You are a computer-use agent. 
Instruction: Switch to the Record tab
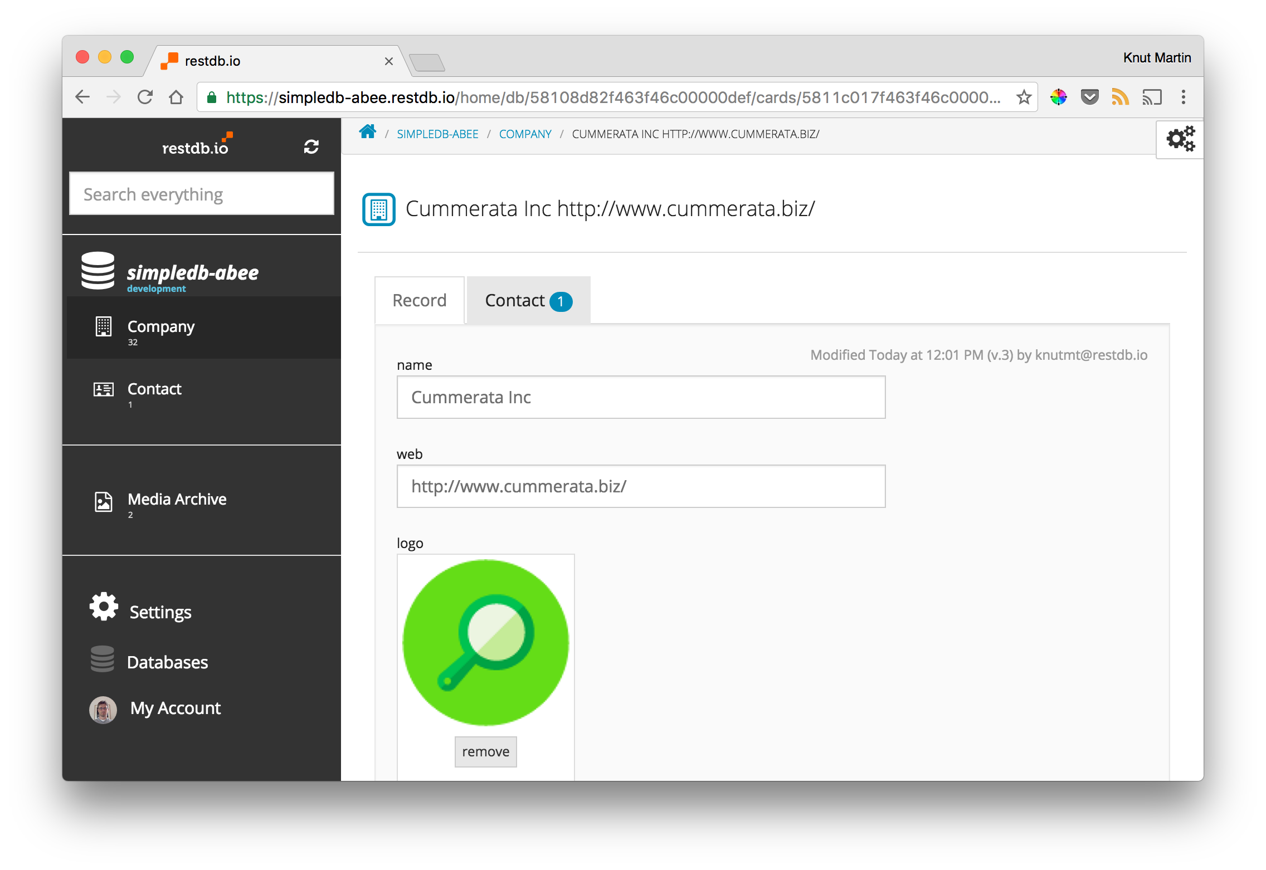point(418,300)
